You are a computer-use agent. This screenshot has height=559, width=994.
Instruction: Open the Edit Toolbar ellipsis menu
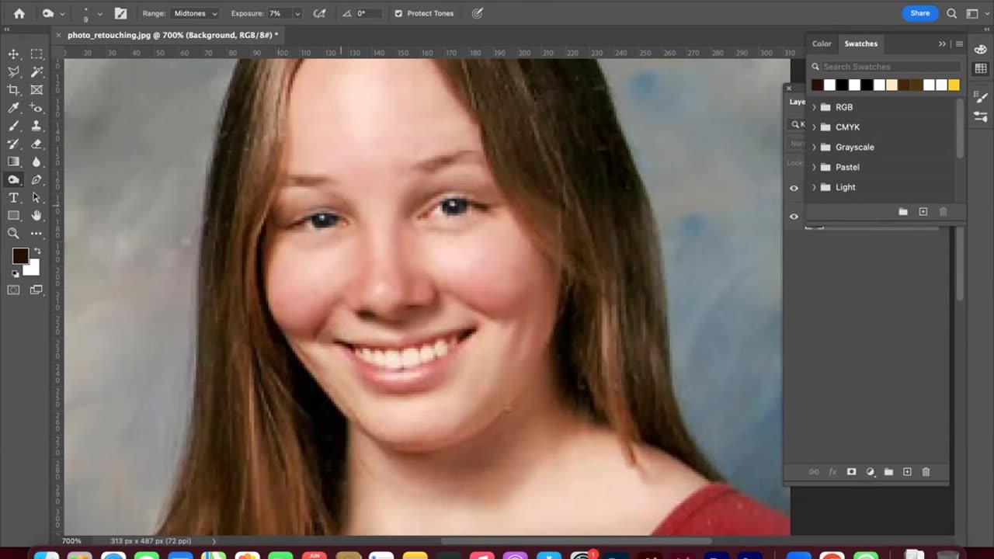pyautogui.click(x=36, y=234)
